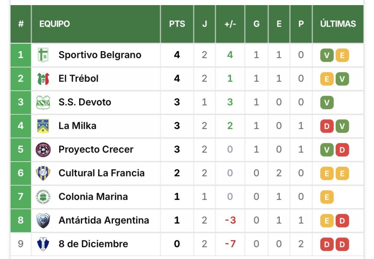Open the Sportivo Belgrano team name

(x=100, y=55)
